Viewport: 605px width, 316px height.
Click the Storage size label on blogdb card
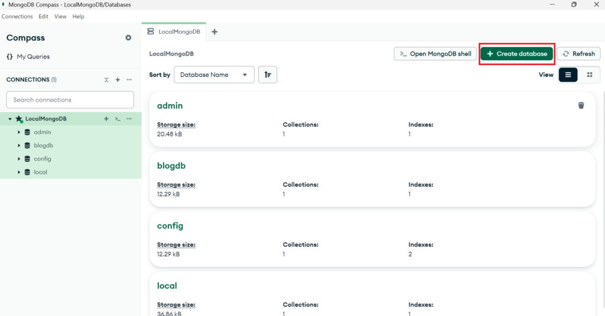pyautogui.click(x=176, y=185)
